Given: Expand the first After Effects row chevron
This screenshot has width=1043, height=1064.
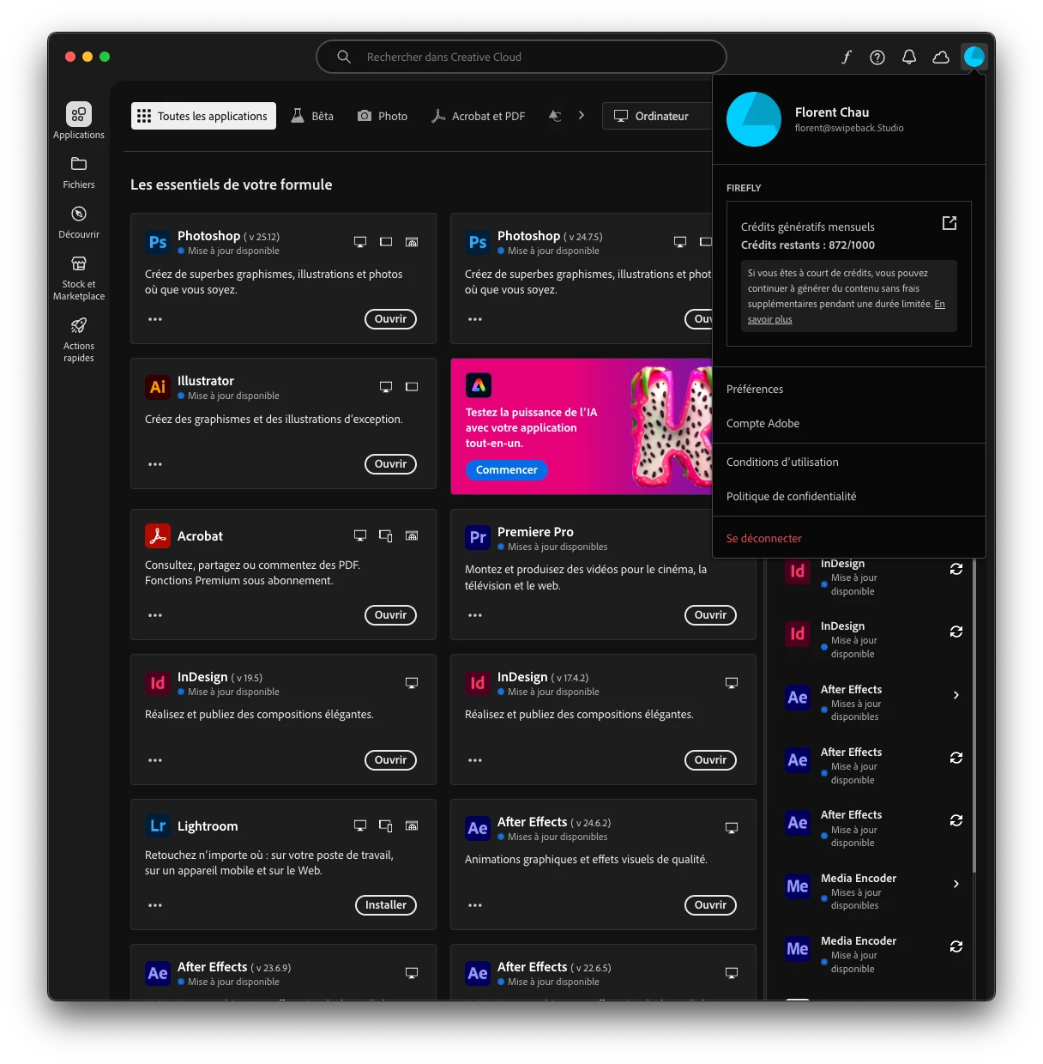Looking at the screenshot, I should pos(956,695).
